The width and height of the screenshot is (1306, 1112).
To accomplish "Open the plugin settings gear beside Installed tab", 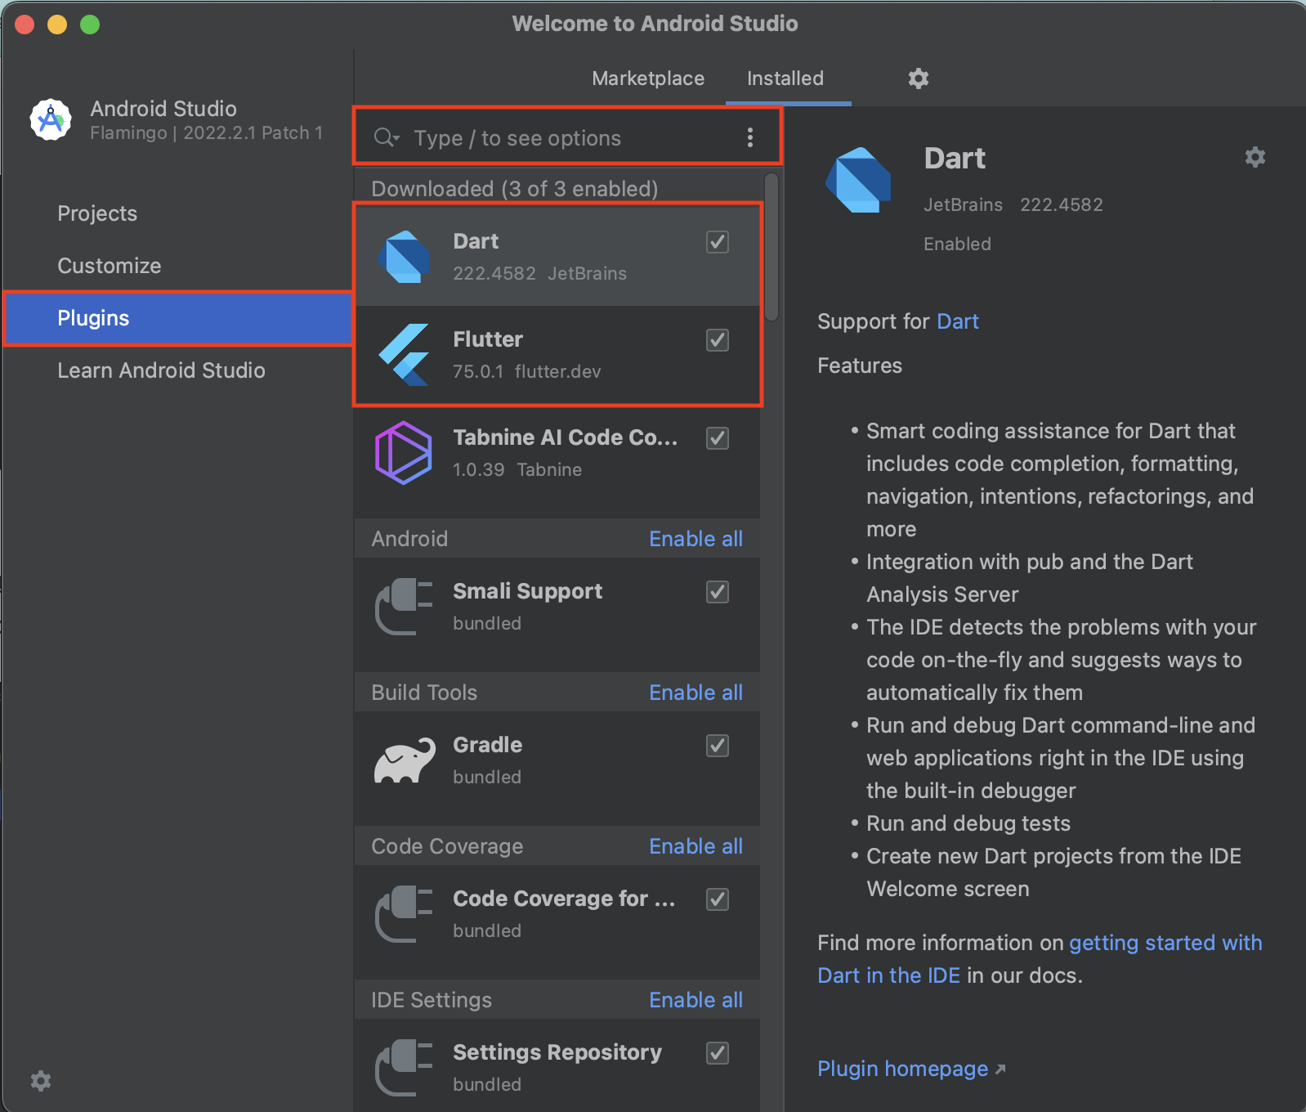I will click(919, 78).
